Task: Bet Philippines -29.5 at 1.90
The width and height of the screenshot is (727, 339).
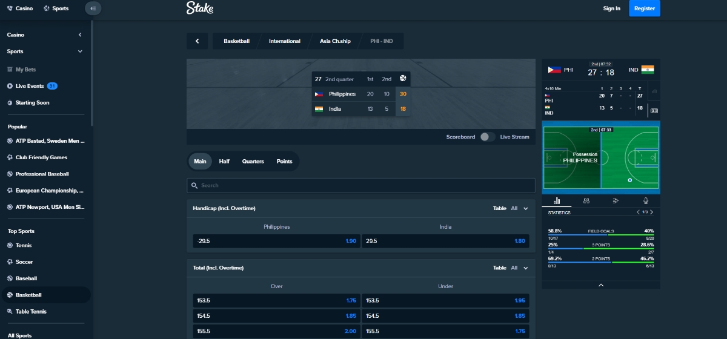Action: point(276,241)
